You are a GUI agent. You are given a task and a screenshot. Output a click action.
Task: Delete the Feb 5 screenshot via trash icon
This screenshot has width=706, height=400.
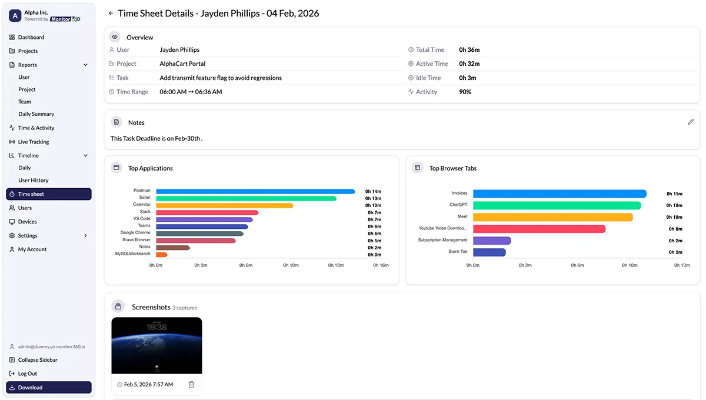coord(191,384)
